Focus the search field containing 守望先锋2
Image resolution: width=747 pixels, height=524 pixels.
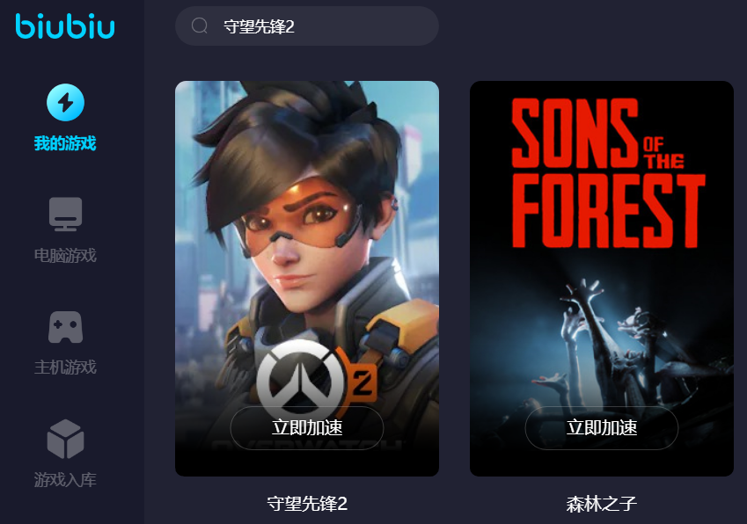point(307,26)
